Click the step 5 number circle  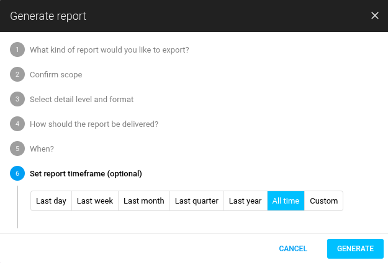point(17,149)
